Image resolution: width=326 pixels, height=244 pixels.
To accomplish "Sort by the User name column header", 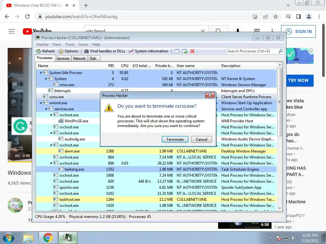I will [197, 66].
